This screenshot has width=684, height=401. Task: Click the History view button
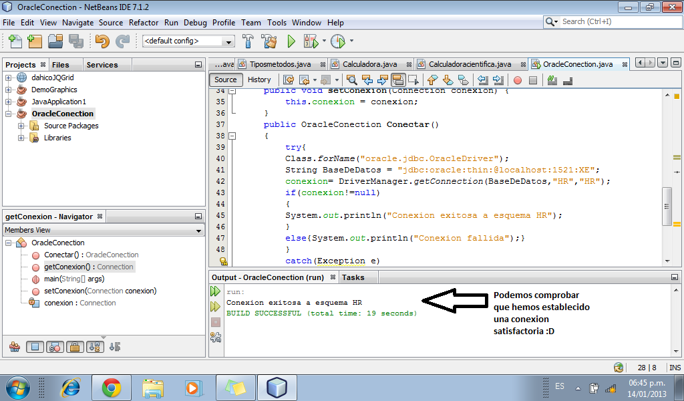(259, 80)
